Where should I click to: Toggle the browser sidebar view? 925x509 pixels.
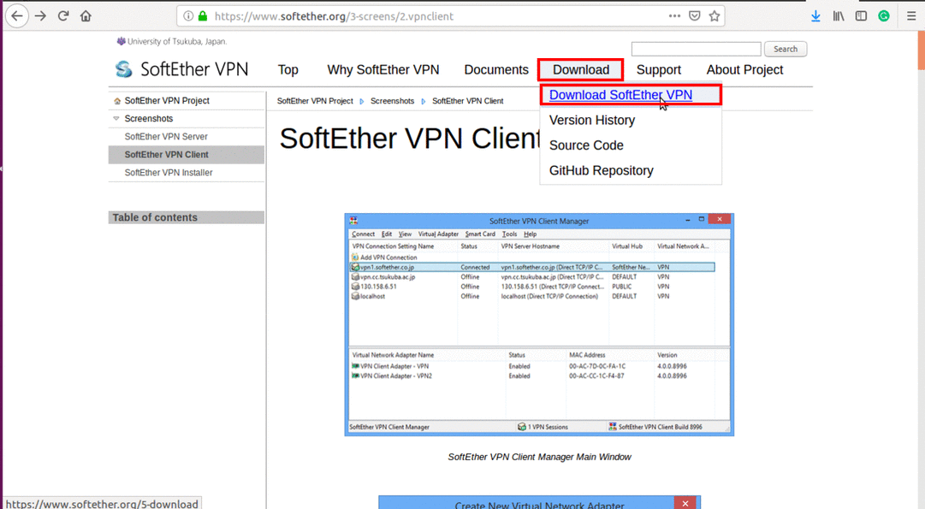point(862,16)
